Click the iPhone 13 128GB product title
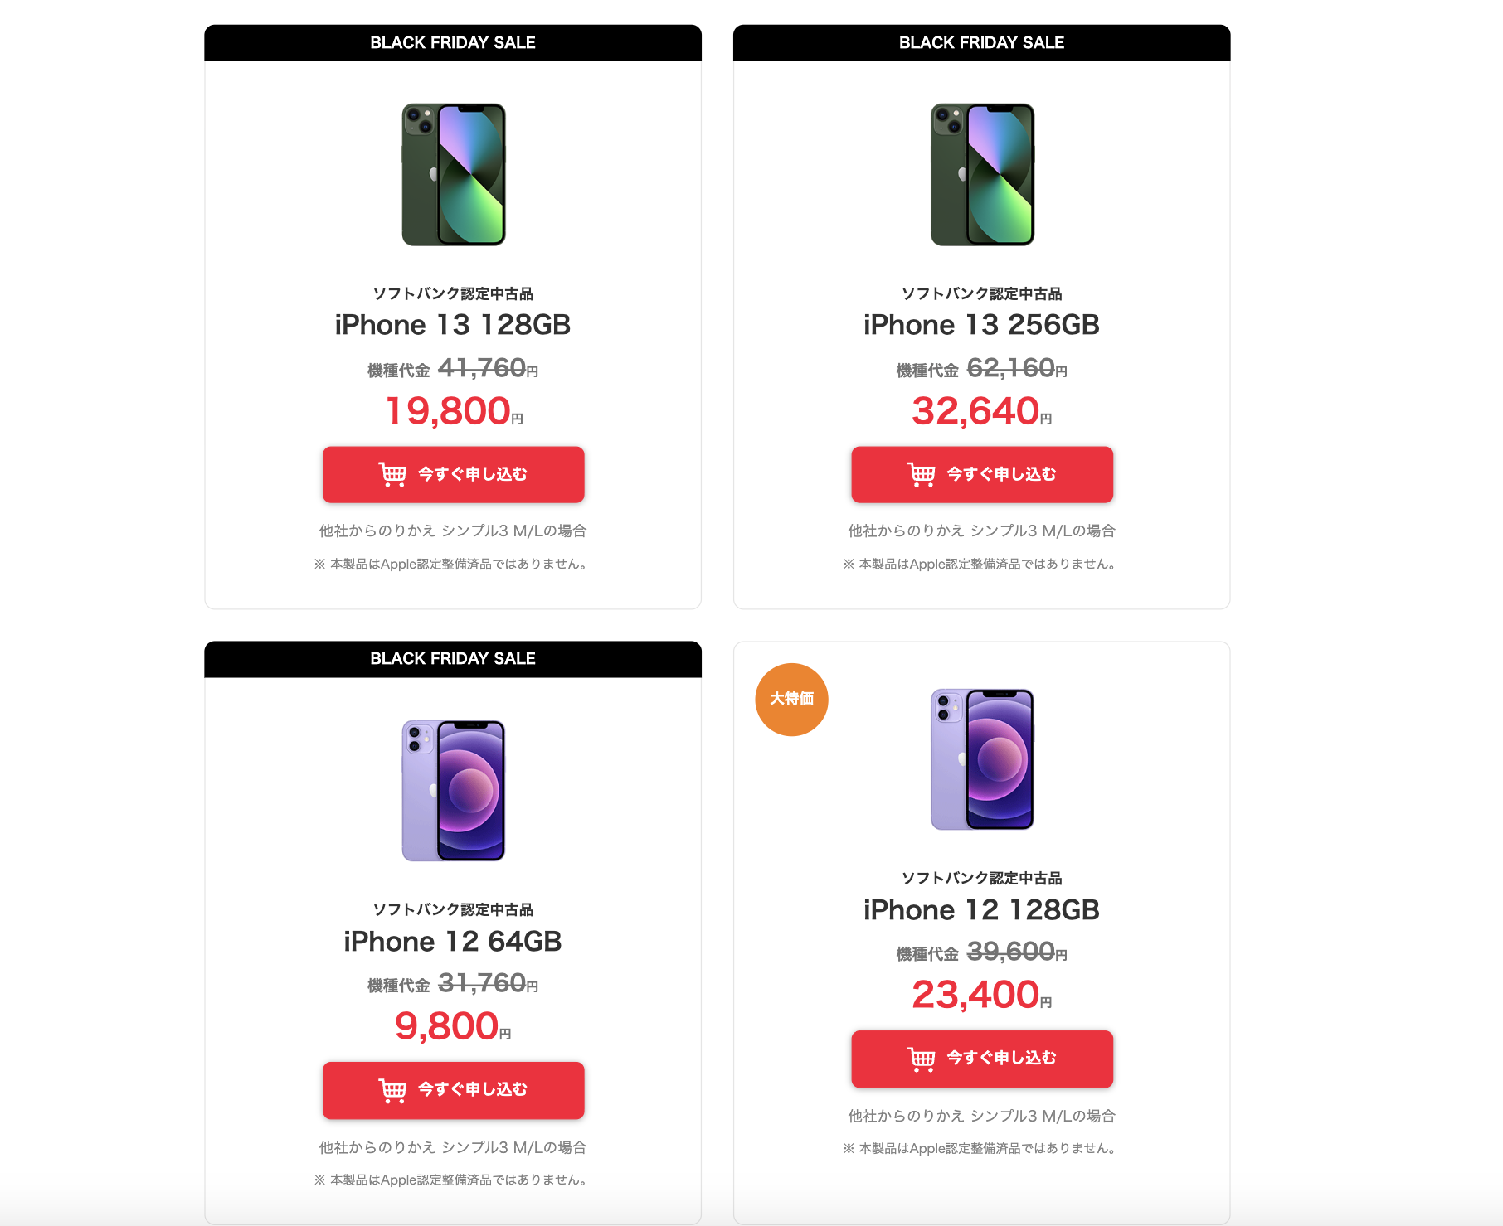This screenshot has width=1503, height=1226. click(453, 325)
